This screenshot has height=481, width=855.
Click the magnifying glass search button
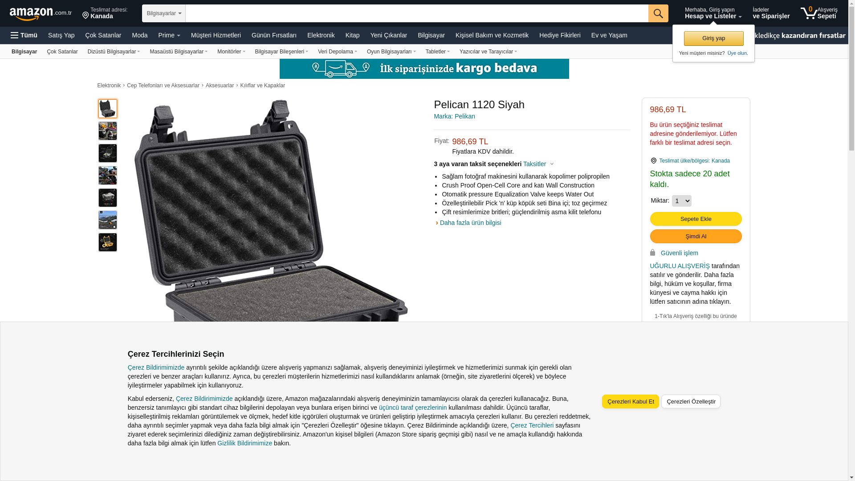pos(658,13)
